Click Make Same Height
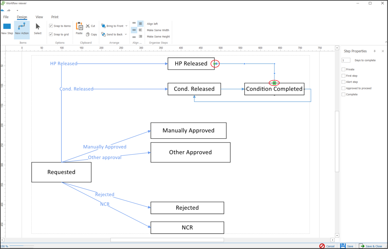388x249 pixels. (x=158, y=37)
